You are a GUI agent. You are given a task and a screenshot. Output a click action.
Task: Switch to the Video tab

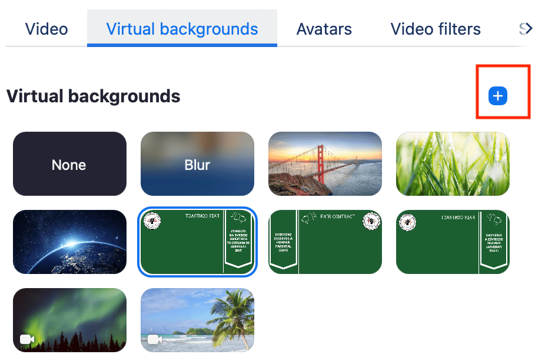click(x=46, y=29)
